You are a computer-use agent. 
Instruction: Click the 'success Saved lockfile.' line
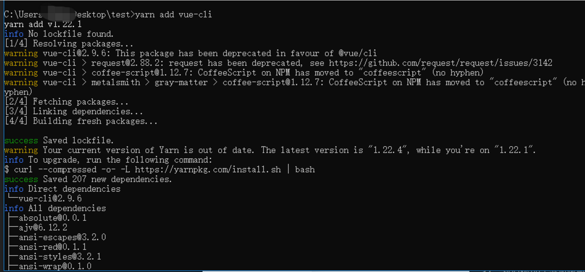pos(59,140)
